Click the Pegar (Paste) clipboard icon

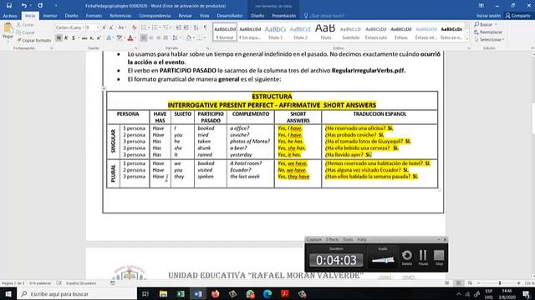pos(8,28)
